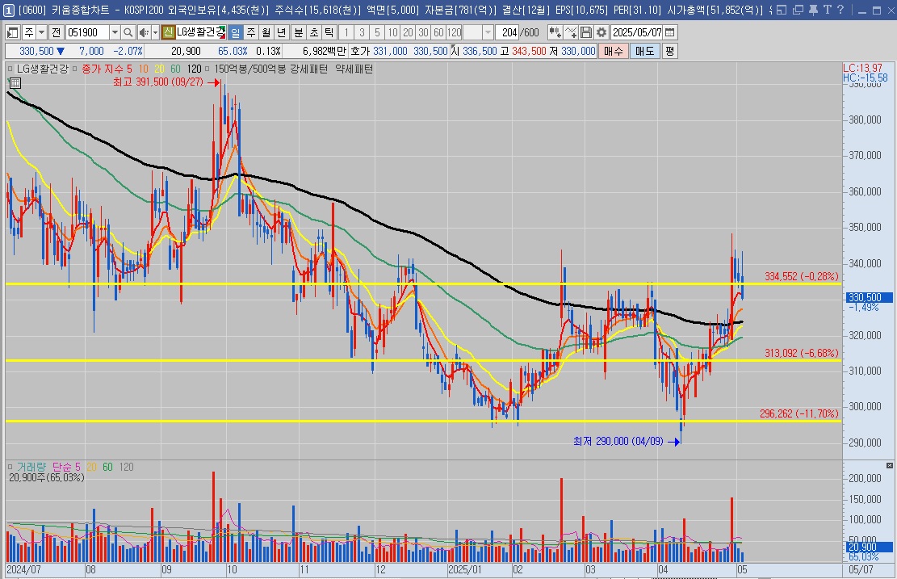Viewport: 897px width, 579px height.
Task: Choose the 5 interval button
Action: [x=377, y=32]
